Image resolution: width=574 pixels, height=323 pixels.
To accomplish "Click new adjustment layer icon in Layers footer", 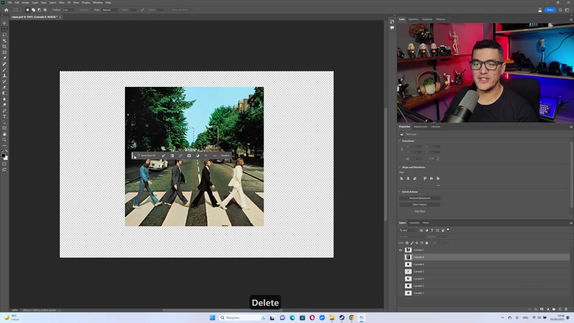I will click(548, 309).
